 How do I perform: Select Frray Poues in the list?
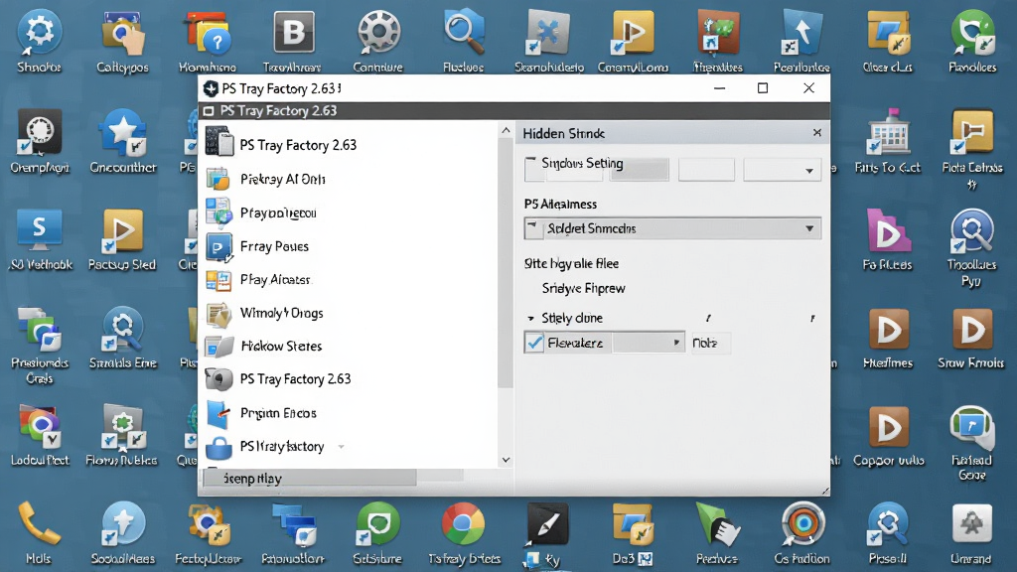(x=274, y=246)
